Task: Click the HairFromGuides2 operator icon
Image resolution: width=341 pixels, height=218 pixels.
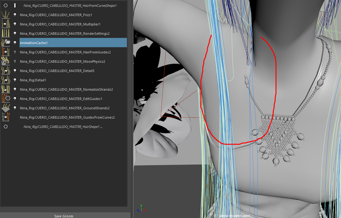Action: 6,52
